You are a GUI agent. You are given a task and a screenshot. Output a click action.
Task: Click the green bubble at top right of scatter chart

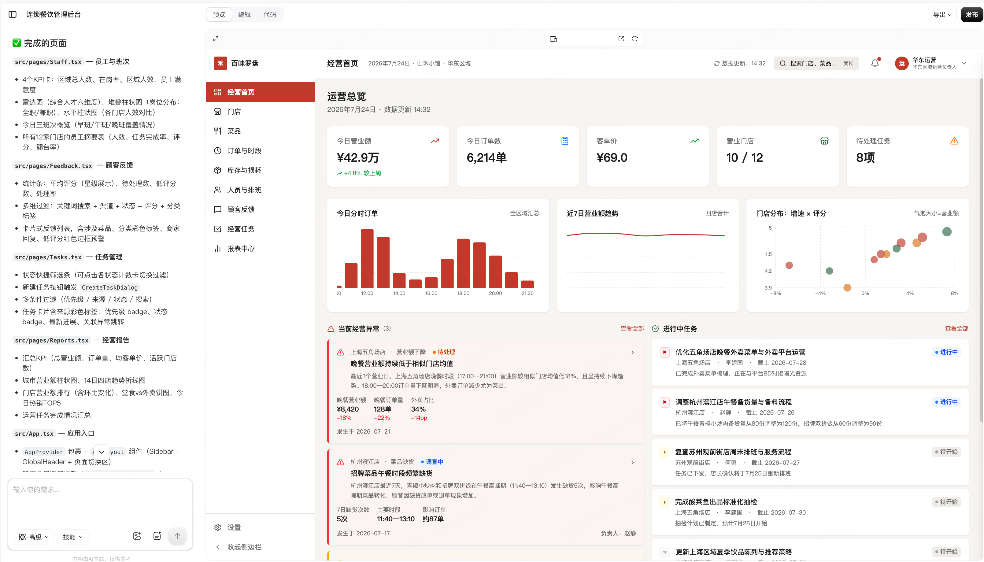pyautogui.click(x=947, y=231)
